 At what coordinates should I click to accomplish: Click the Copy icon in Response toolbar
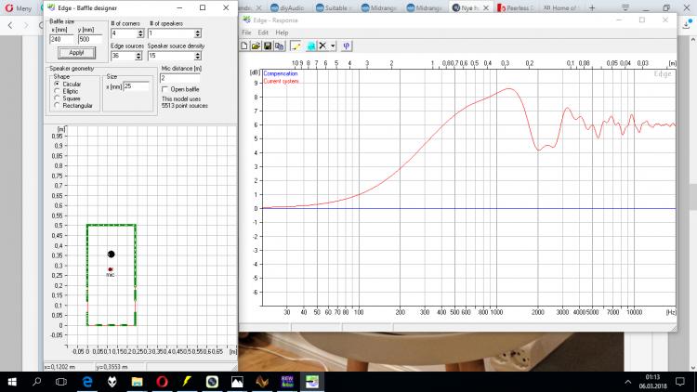click(277, 45)
